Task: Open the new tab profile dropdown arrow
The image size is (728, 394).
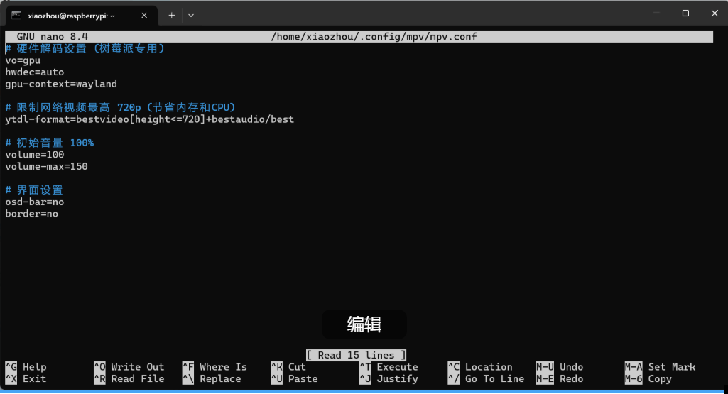Action: (x=191, y=16)
